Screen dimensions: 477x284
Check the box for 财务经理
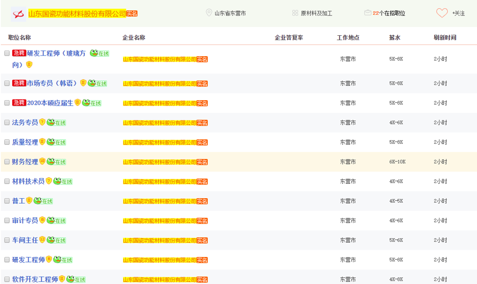pyautogui.click(x=7, y=162)
